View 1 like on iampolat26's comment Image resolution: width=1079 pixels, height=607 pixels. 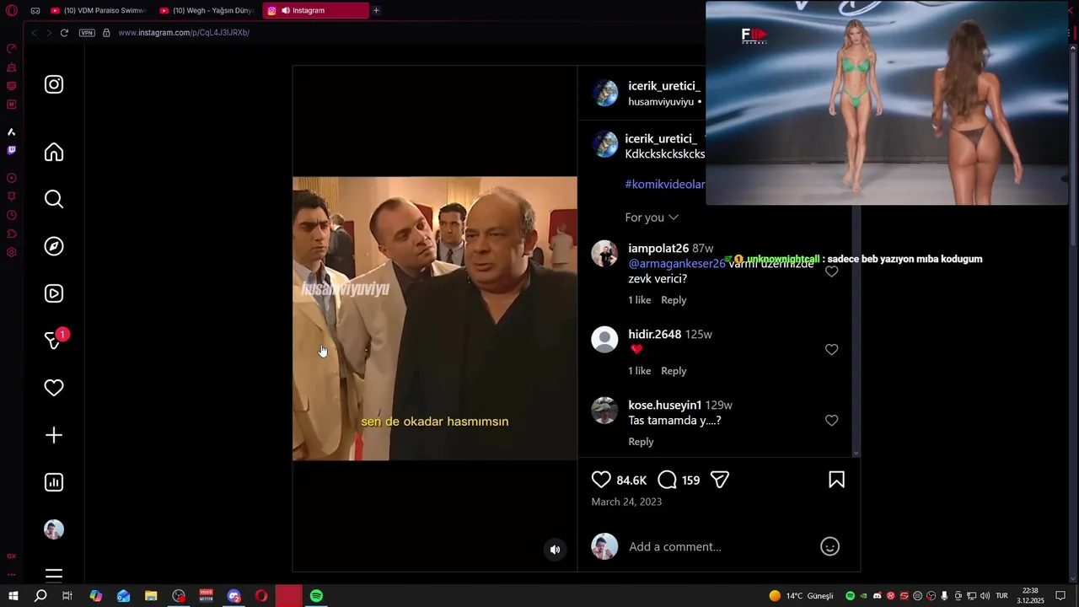pyautogui.click(x=640, y=300)
